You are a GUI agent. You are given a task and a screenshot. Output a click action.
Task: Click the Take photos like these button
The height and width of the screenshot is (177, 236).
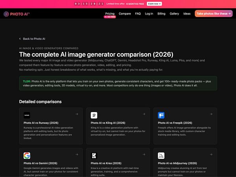214,13
